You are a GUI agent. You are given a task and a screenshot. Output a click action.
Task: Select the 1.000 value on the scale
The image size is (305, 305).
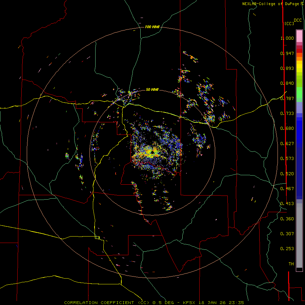pyautogui.click(x=287, y=38)
